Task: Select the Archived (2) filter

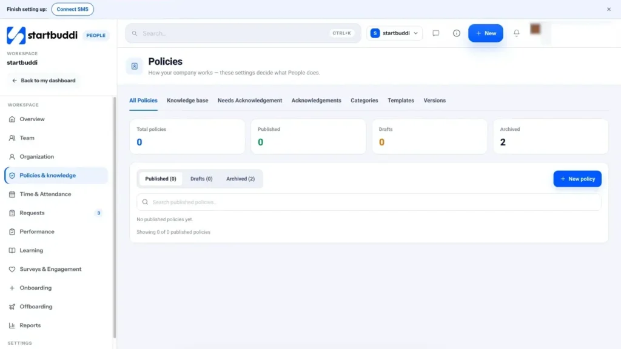Action: 240,179
